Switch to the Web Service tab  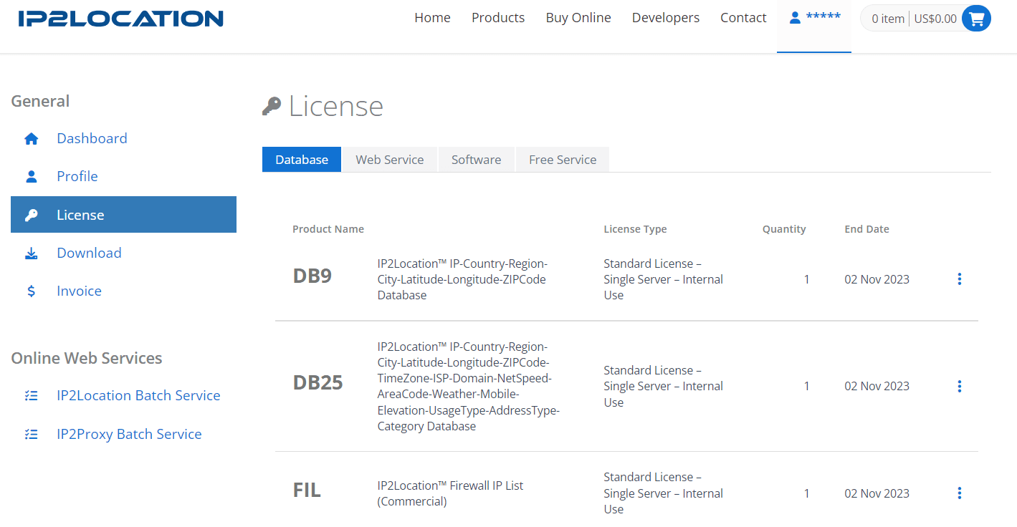[x=390, y=160]
